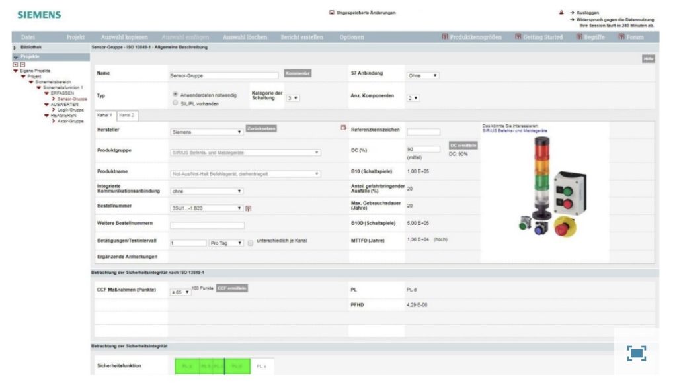Select the SIL/PL vorhanden radio button
Viewport: 677px width, 389px height.
tap(175, 103)
